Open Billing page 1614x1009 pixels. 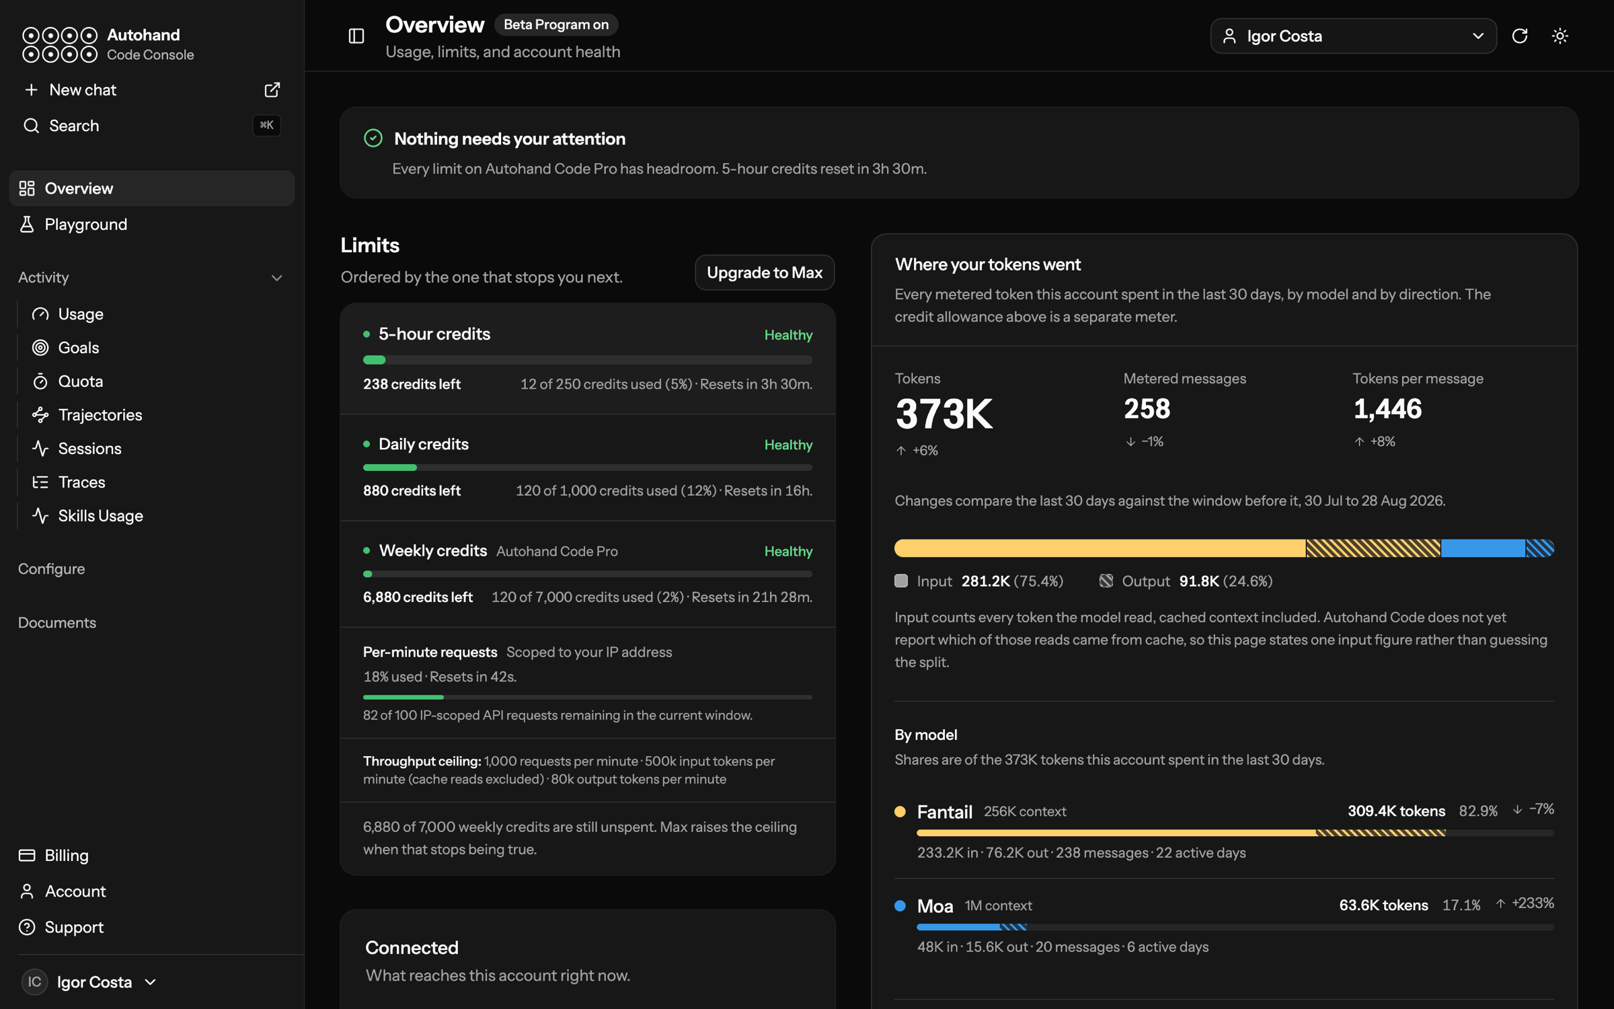pyautogui.click(x=151, y=855)
